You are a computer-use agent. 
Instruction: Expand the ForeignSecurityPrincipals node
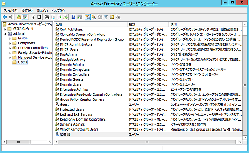click(x=10, y=53)
